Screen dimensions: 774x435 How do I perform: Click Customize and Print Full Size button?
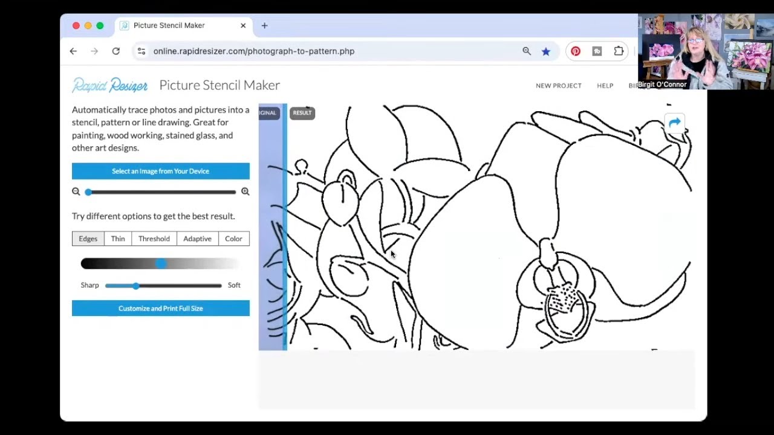tap(160, 308)
